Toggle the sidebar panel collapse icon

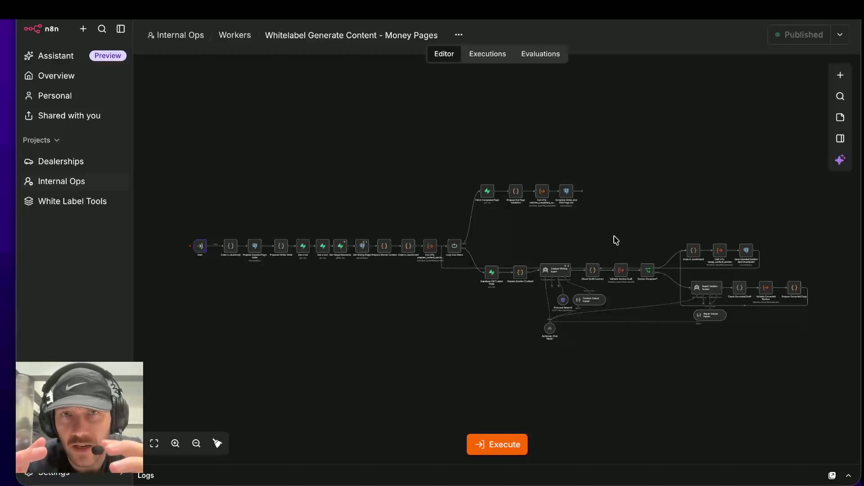[x=121, y=29]
